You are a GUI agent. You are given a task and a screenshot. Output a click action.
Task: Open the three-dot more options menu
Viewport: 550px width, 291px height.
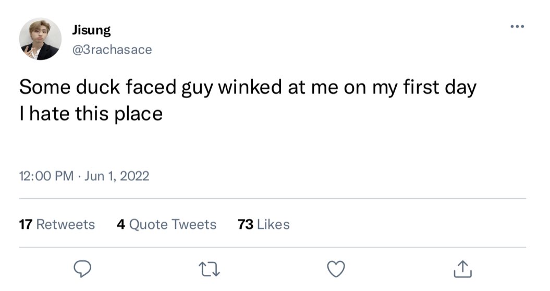tap(517, 26)
